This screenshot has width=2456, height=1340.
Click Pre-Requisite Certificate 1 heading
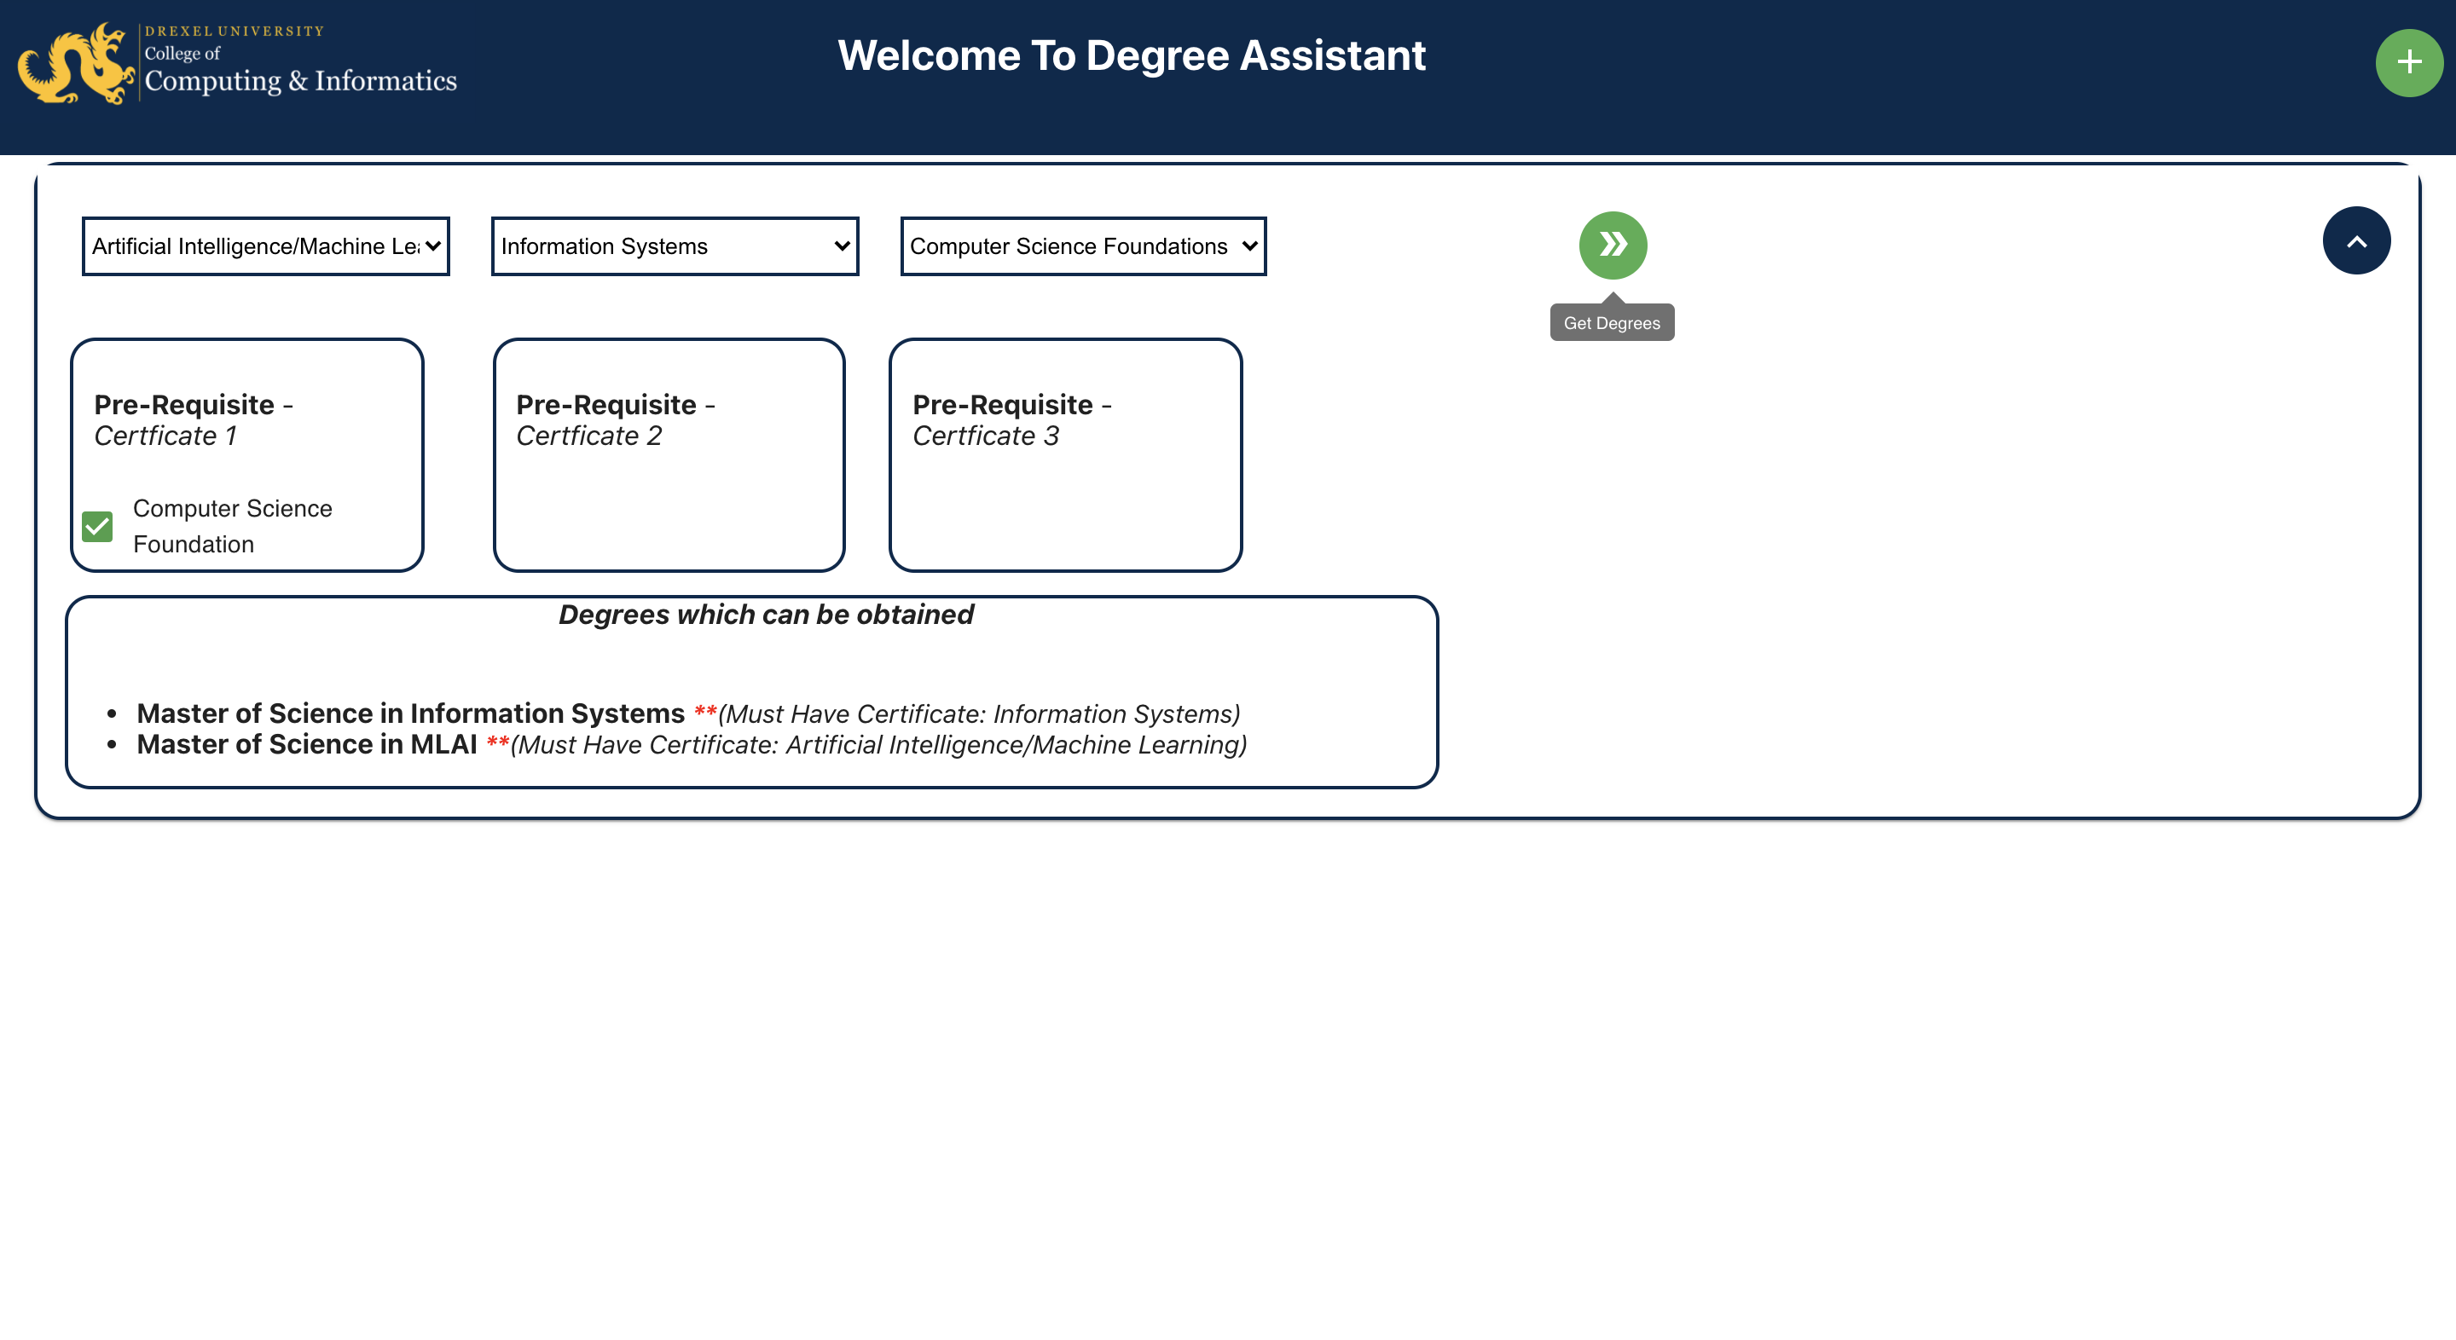coord(194,419)
